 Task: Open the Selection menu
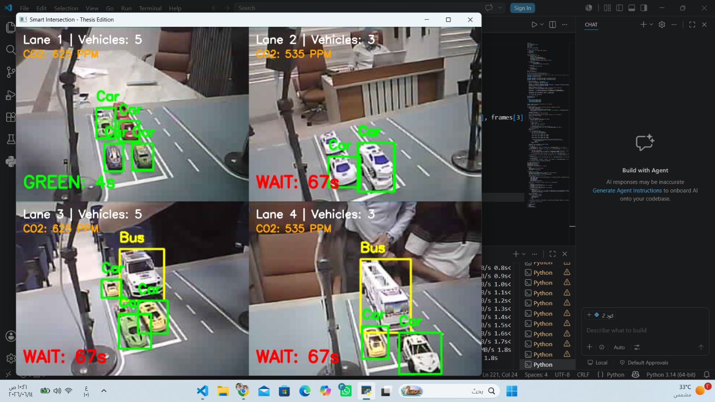(66, 8)
